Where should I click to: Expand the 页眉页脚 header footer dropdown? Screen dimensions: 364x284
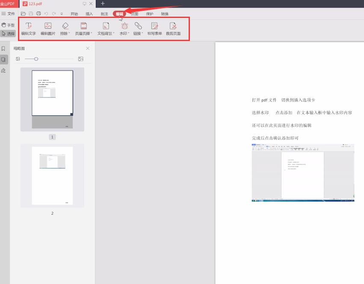[83, 29]
